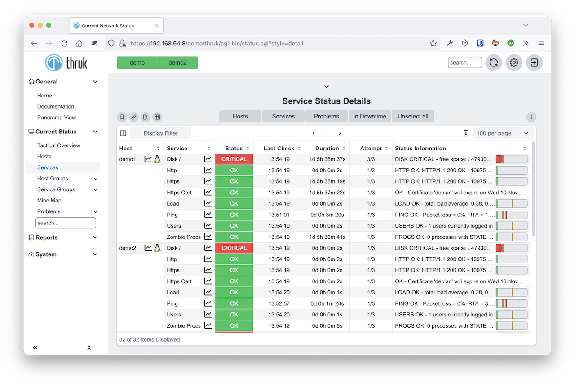Open Panorama View in the sidebar
Image resolution: width=575 pixels, height=386 pixels.
(57, 118)
